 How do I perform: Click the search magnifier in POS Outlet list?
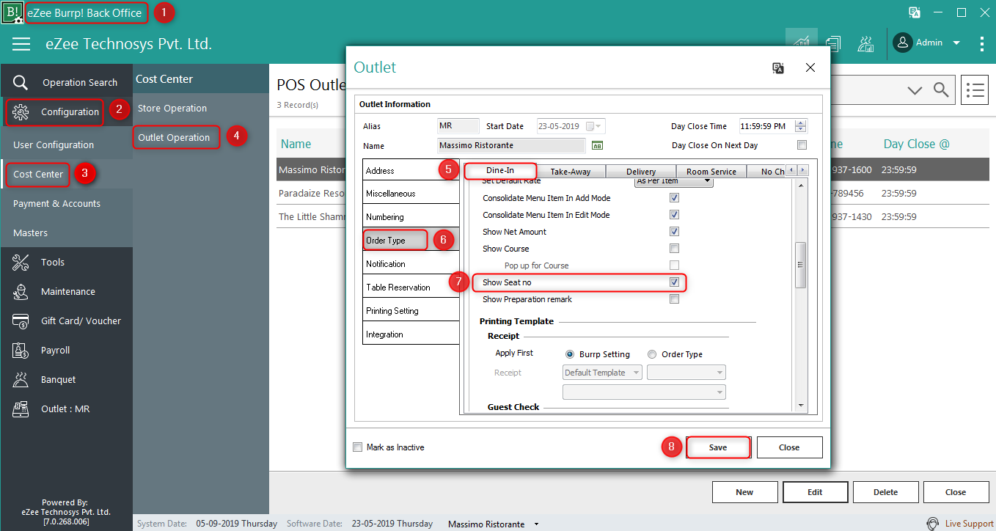click(940, 89)
